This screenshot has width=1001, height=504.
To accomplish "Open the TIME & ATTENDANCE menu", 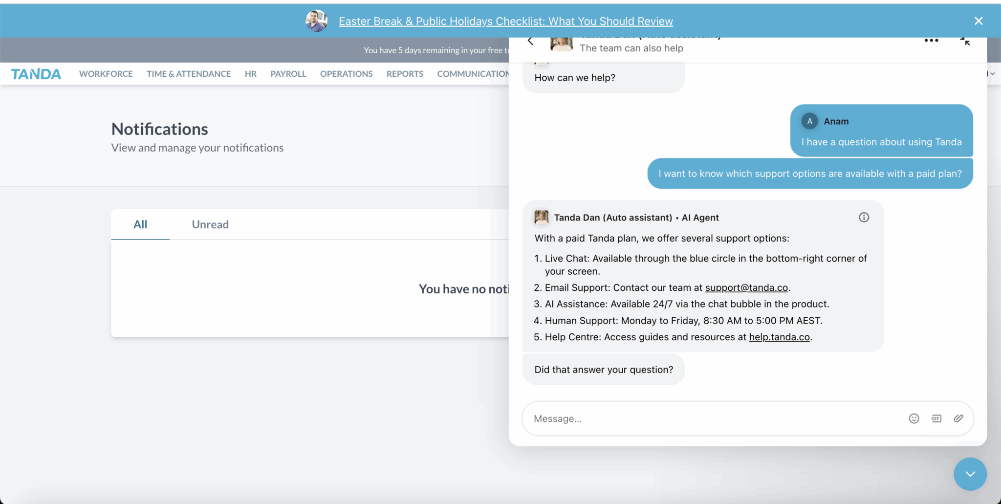I will point(189,73).
